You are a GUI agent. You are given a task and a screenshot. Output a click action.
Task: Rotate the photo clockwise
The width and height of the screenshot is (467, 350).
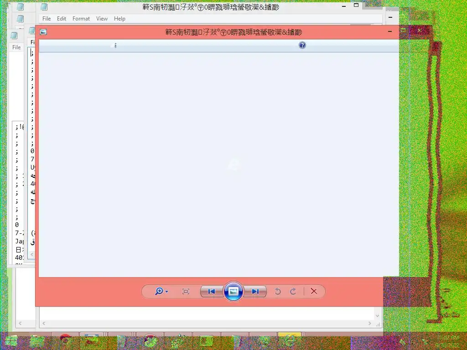point(293,291)
